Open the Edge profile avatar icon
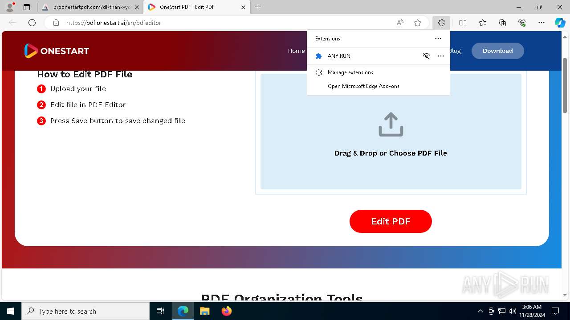570x320 pixels. coord(10,7)
